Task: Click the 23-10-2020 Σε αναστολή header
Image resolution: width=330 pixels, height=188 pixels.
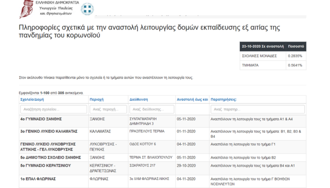Action: point(263,47)
